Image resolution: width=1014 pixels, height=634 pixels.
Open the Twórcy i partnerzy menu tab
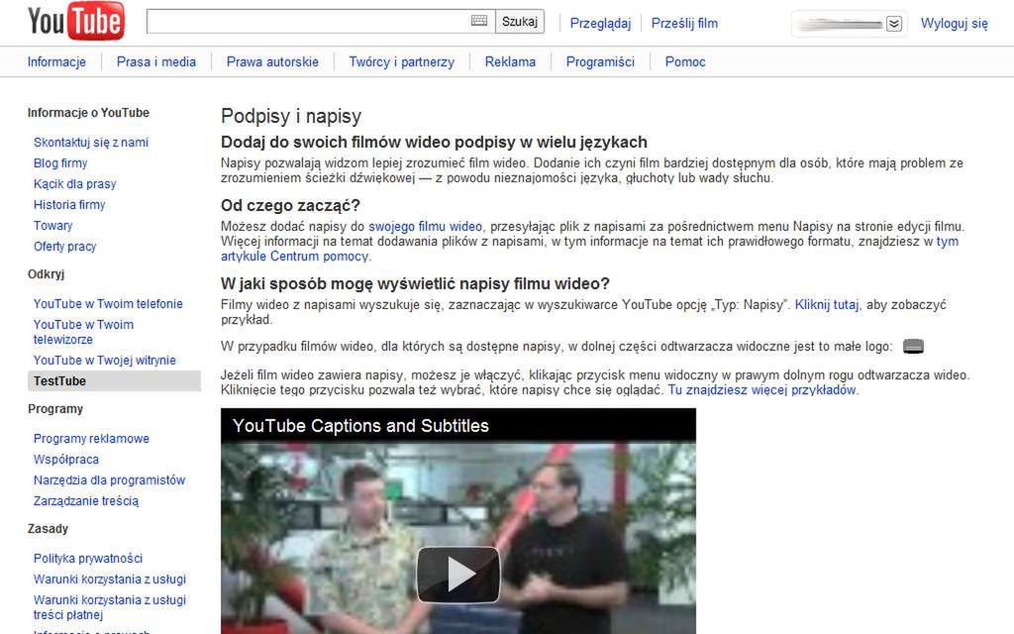pyautogui.click(x=402, y=62)
